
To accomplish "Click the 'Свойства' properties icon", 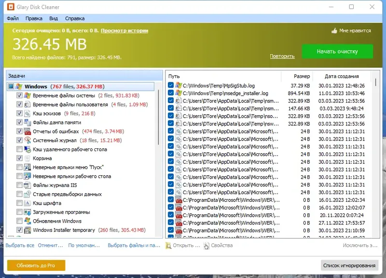I will click(207, 246).
